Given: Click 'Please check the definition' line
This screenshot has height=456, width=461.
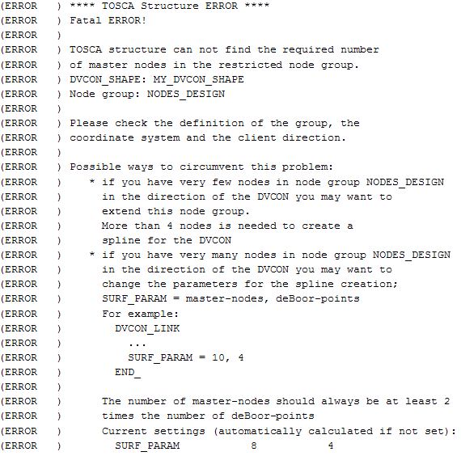Looking at the screenshot, I should [214, 124].
